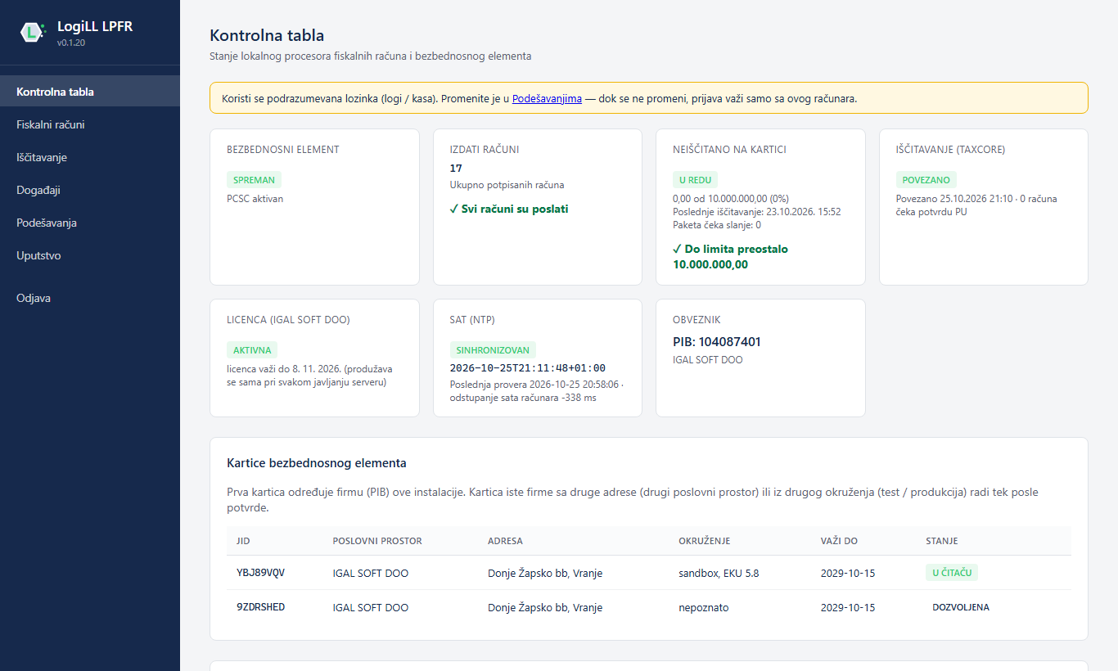Click the AKTIVNA license badge
The height and width of the screenshot is (671, 1118).
coord(252,349)
